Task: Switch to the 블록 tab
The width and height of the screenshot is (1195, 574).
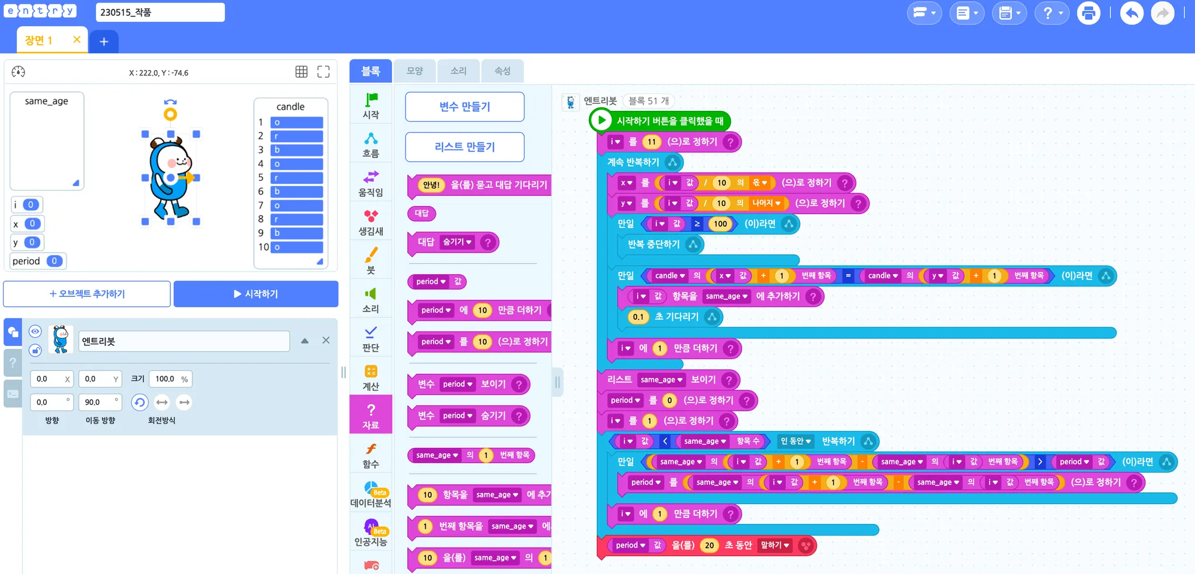Action: tap(371, 71)
